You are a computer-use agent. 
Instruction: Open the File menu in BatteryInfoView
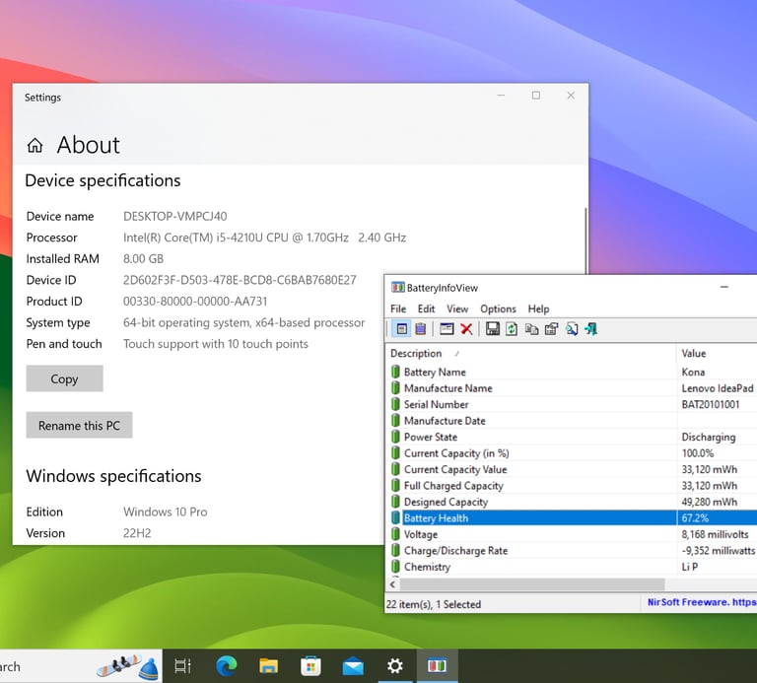click(x=398, y=308)
